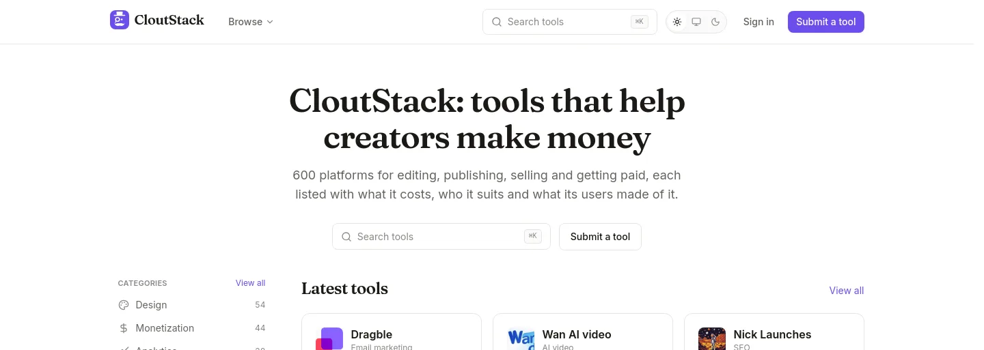Open the Dragble tool card
The image size is (984, 350).
tap(392, 332)
